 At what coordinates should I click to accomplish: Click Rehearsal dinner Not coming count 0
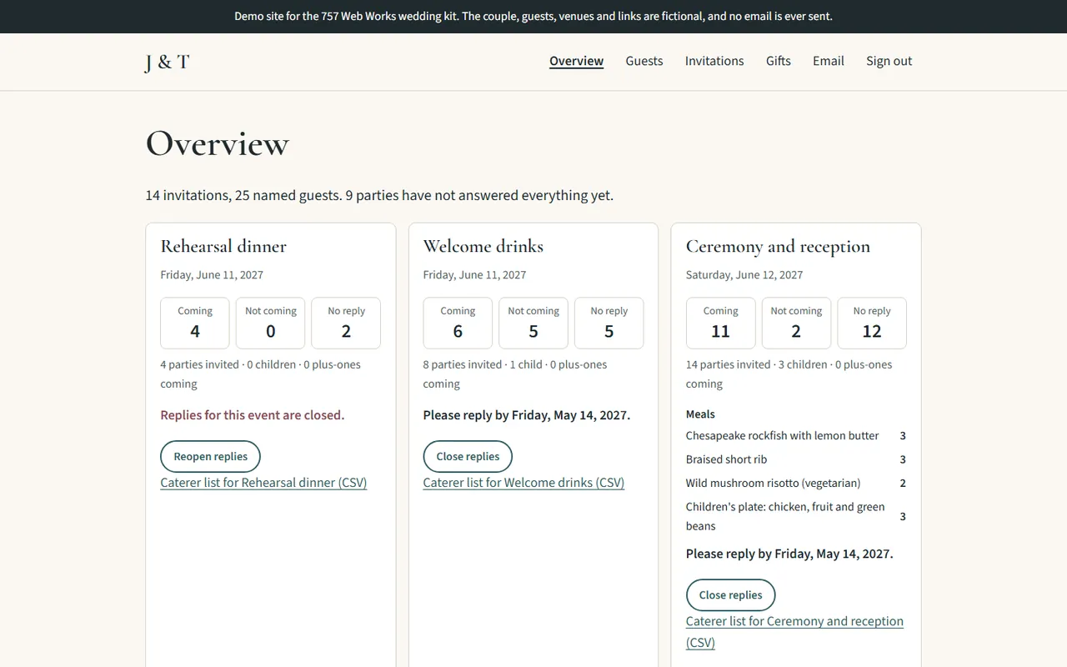pos(271,323)
